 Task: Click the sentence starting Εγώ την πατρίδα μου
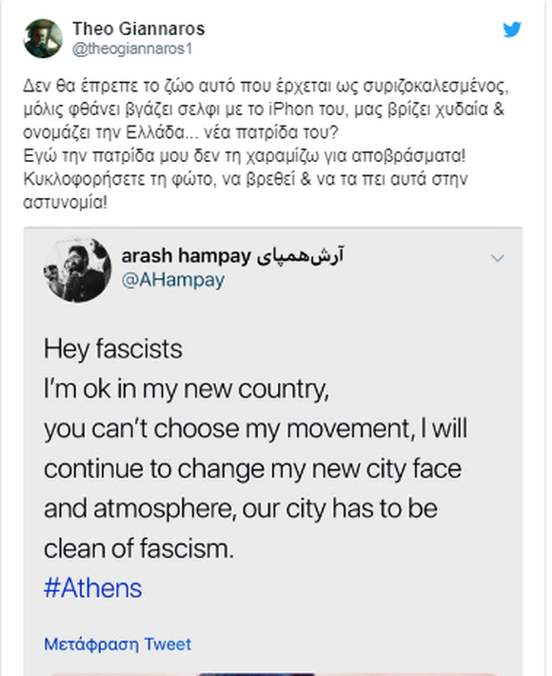tap(245, 155)
